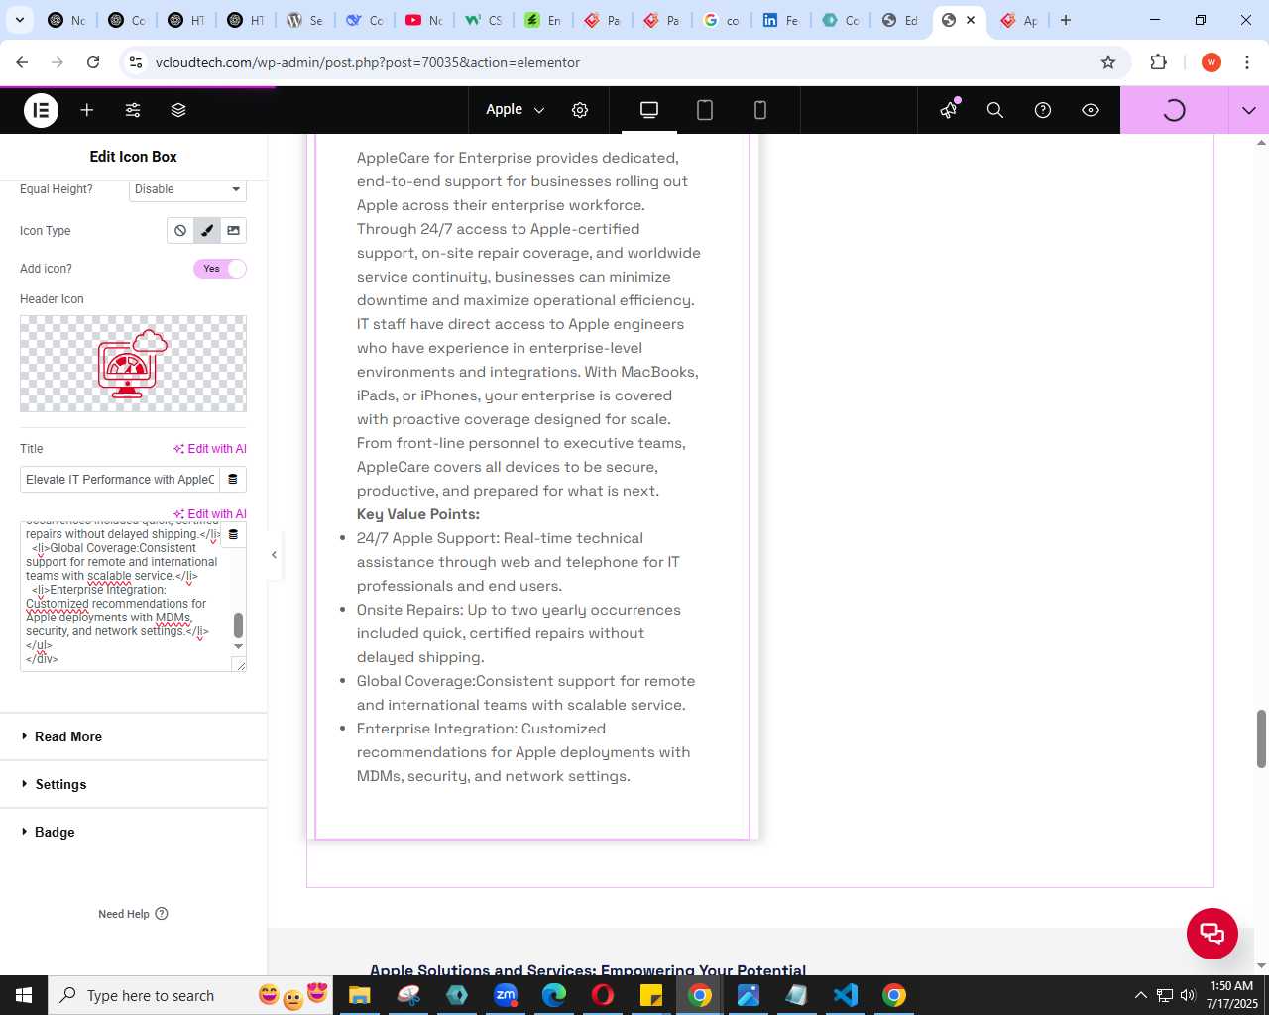The width and height of the screenshot is (1269, 1015).
Task: Open page settings gear icon
Action: 580,110
